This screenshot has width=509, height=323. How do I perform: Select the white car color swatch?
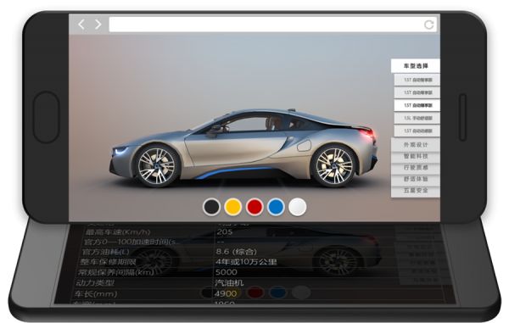298,207
